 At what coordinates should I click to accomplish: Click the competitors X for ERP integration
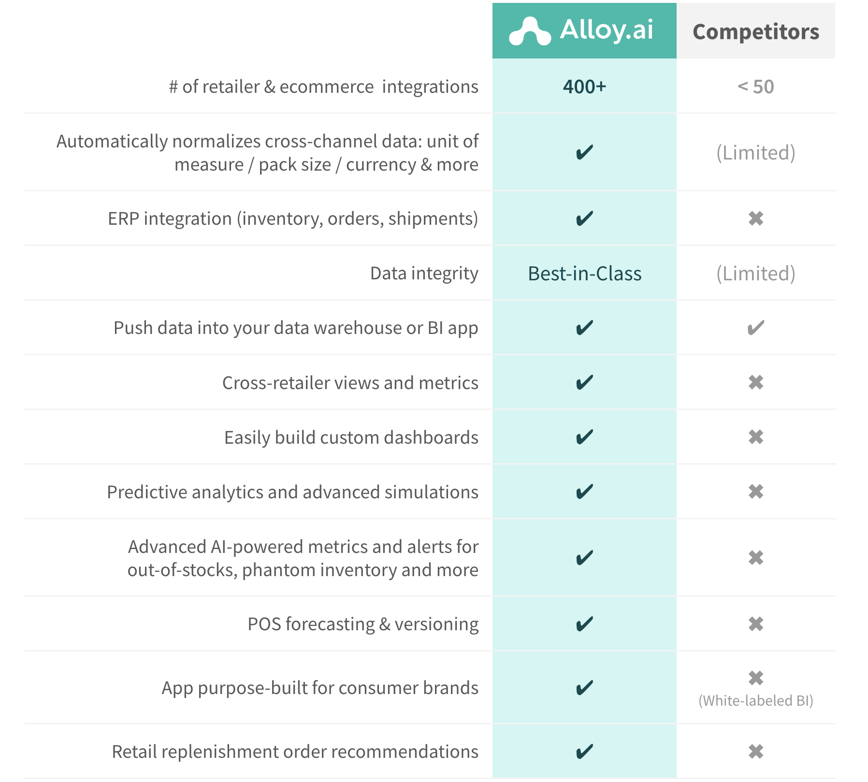pyautogui.click(x=756, y=218)
